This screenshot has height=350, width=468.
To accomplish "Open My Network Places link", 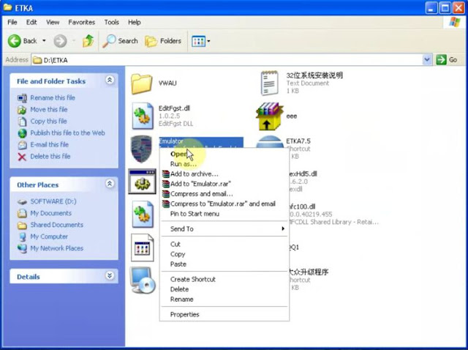I will tap(57, 248).
